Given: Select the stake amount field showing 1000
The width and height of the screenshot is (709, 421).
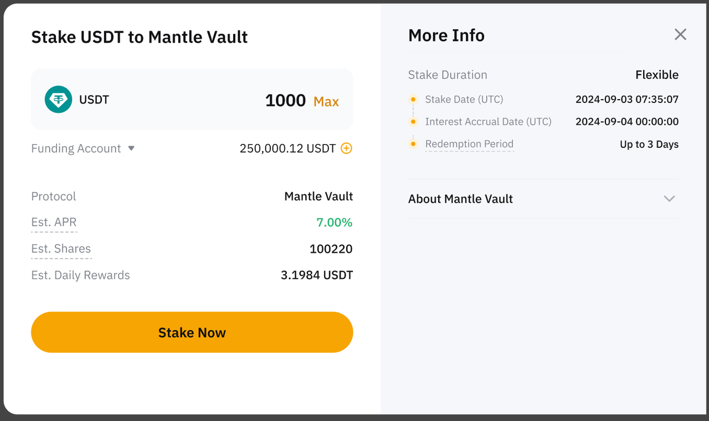Looking at the screenshot, I should tap(285, 100).
